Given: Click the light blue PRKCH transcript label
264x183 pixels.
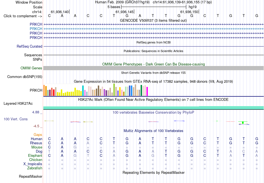Looking at the screenshot, I should pyautogui.click(x=36, y=29).
